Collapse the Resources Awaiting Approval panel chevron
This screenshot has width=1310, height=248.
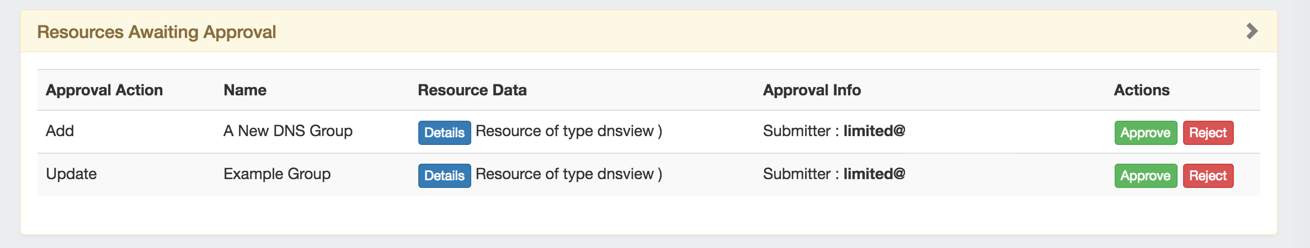pyautogui.click(x=1252, y=31)
